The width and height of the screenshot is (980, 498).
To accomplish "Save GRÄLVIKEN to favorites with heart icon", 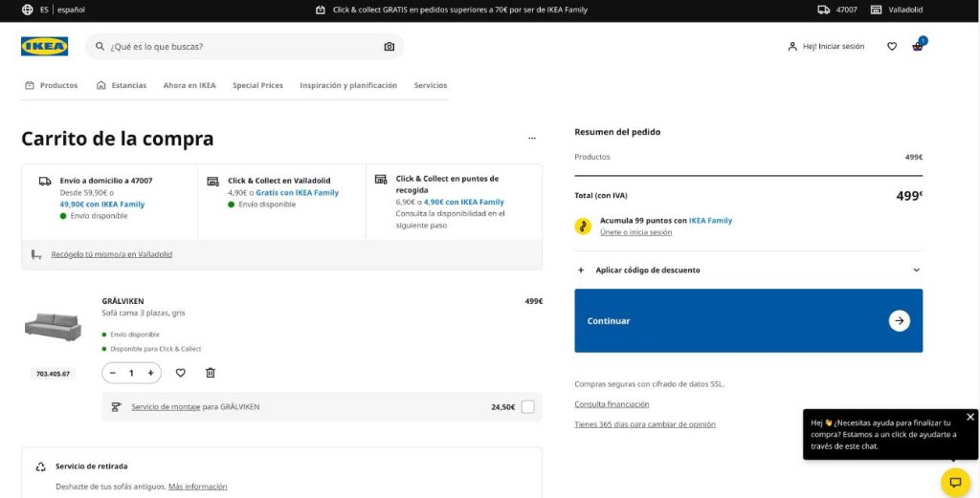I will point(180,373).
